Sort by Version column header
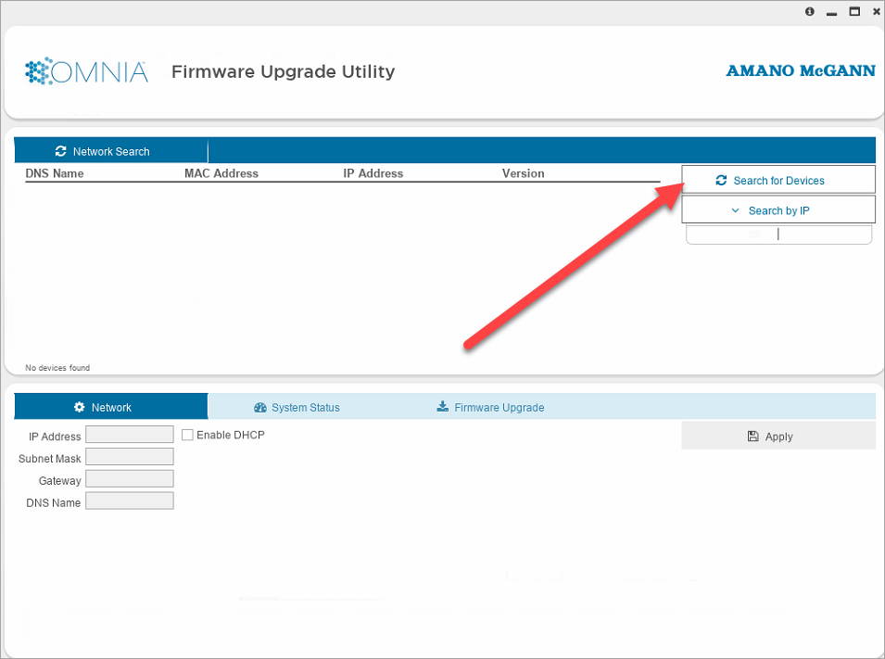 click(x=524, y=173)
